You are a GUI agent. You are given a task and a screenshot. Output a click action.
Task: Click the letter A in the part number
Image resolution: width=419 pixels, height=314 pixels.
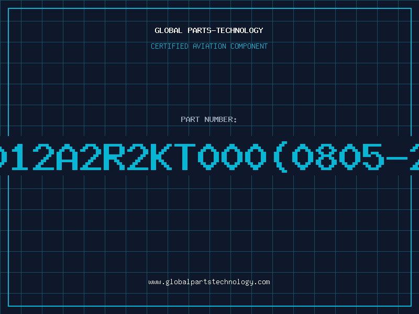pyautogui.click(x=67, y=157)
